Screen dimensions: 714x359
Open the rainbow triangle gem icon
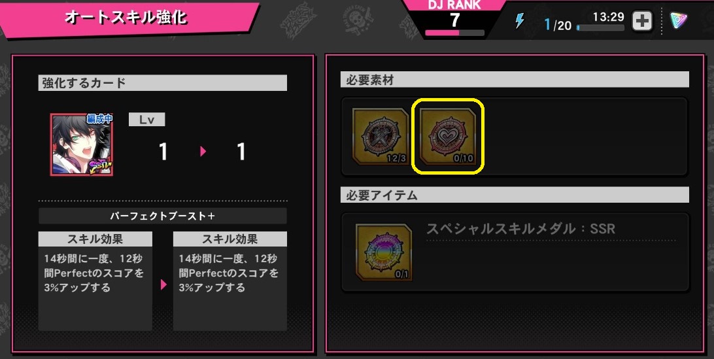click(679, 20)
